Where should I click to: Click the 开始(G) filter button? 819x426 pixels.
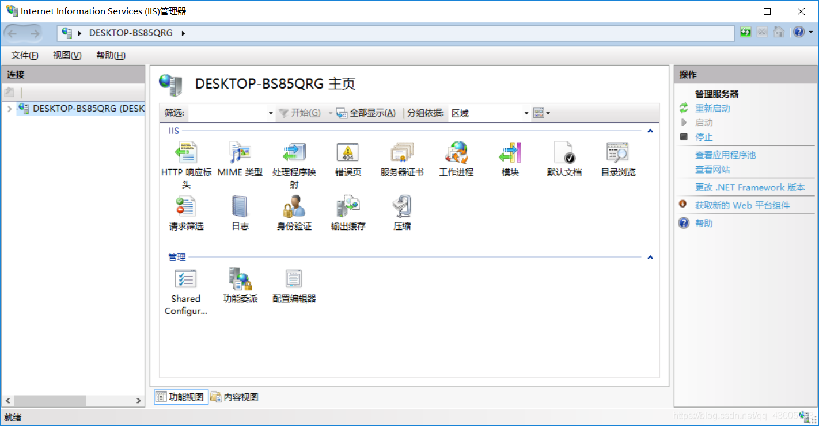pyautogui.click(x=299, y=113)
